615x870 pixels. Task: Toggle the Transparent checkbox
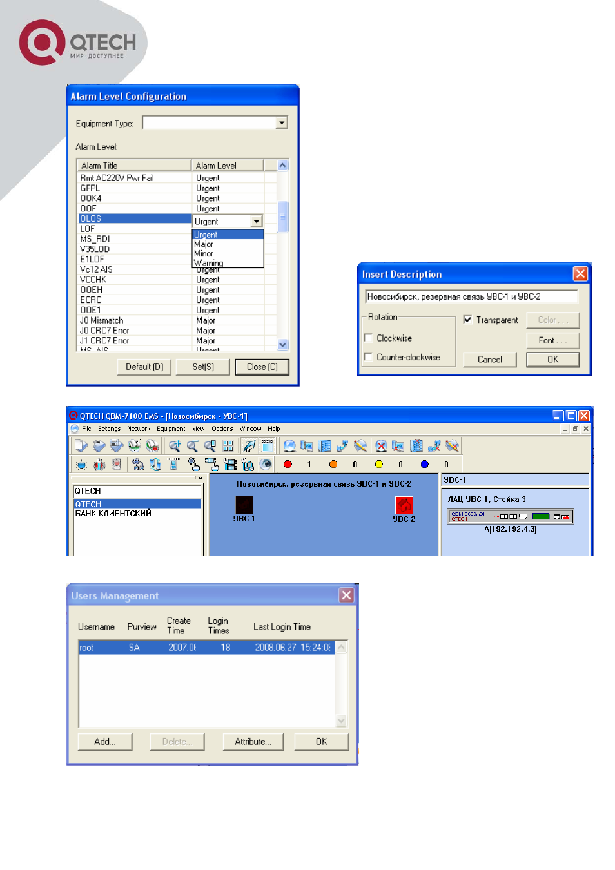tap(468, 320)
